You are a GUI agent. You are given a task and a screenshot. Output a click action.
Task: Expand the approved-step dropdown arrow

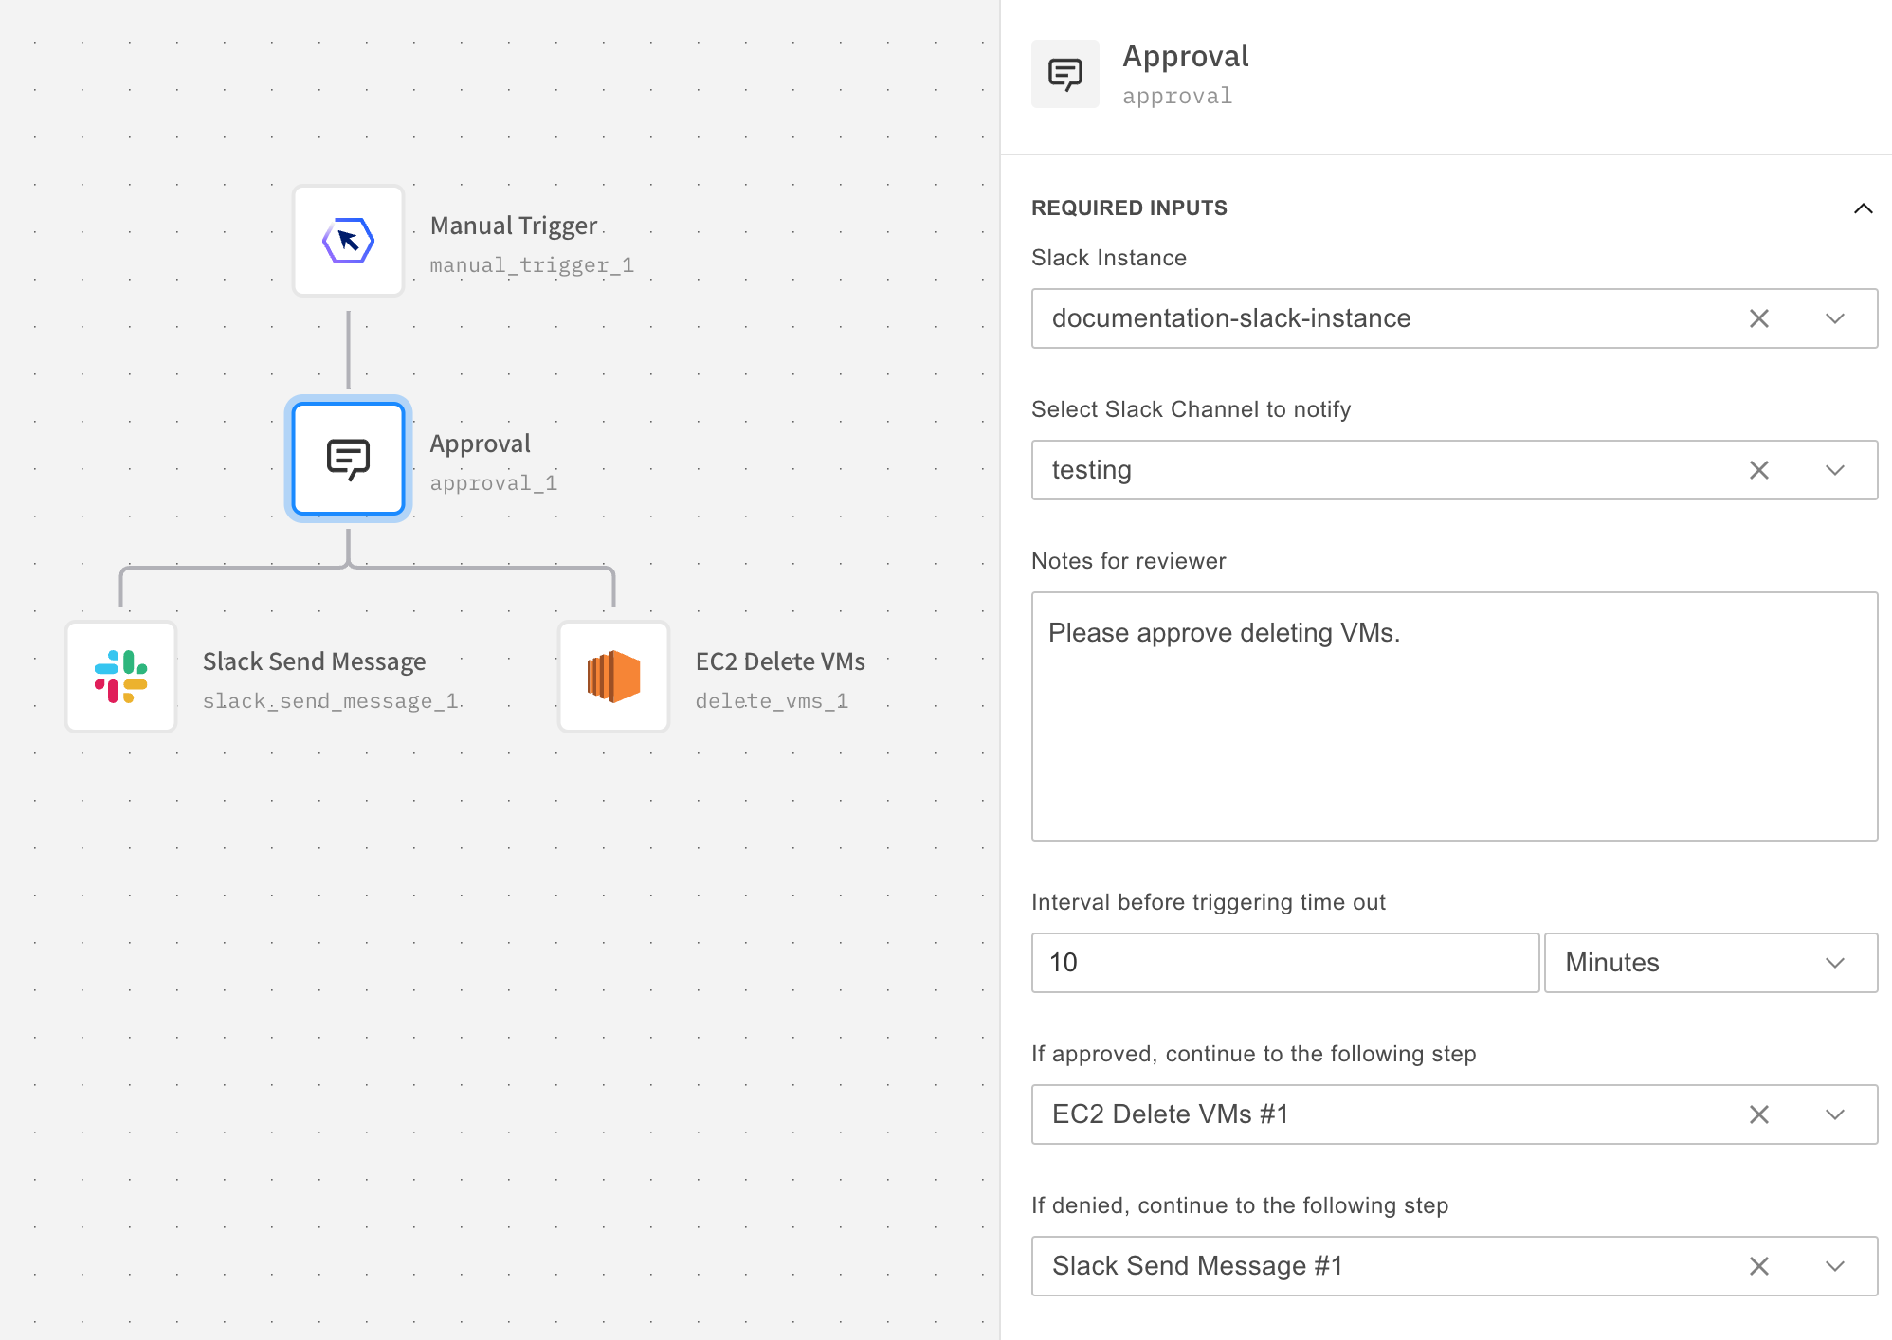(x=1834, y=1114)
